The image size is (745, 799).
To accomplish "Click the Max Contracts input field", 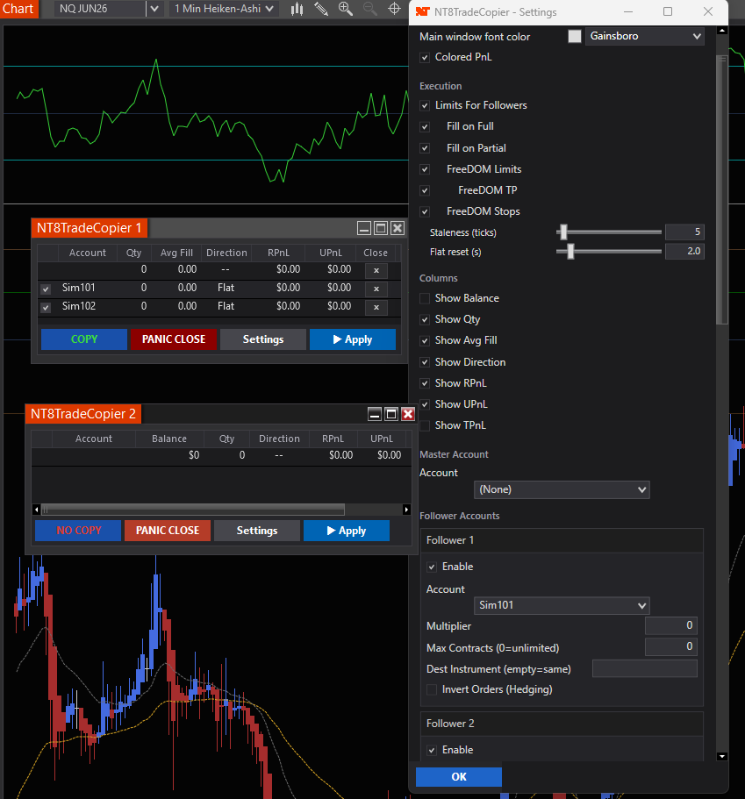I will (x=671, y=647).
